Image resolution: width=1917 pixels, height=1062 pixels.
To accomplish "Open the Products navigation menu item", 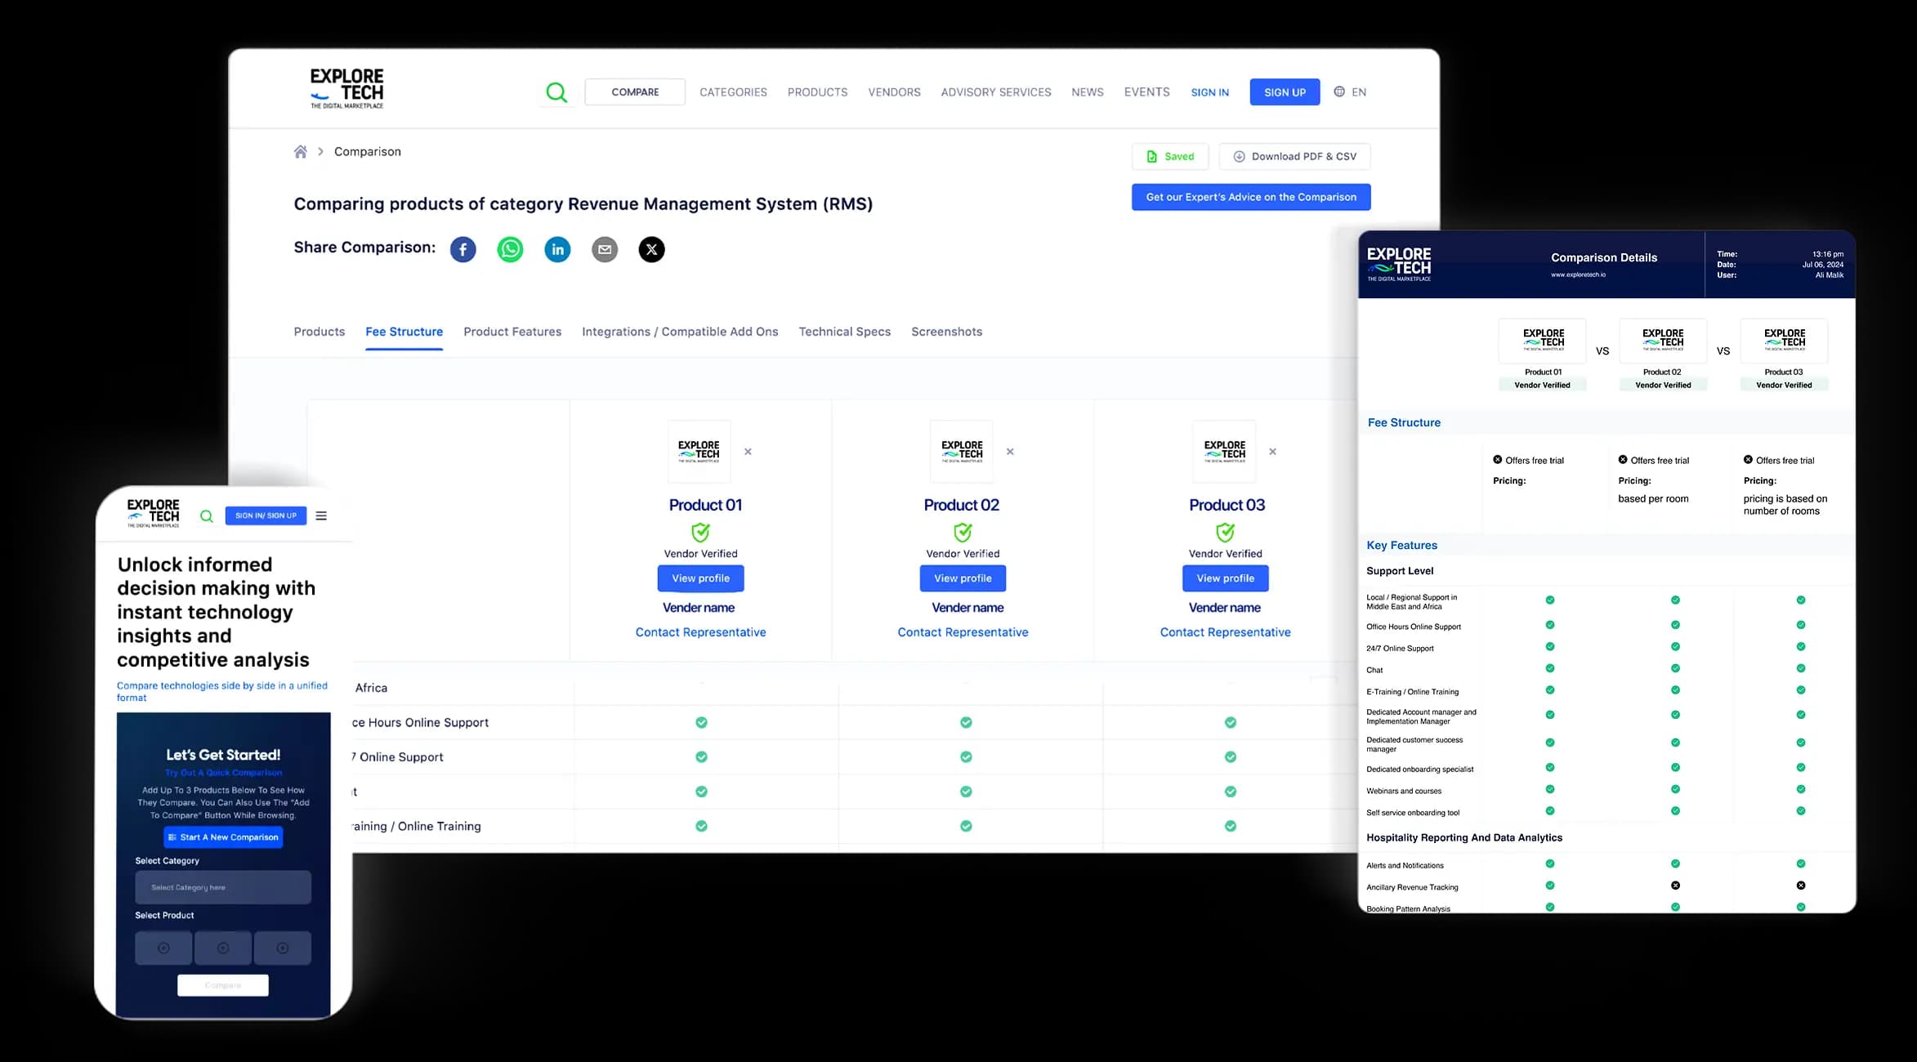I will click(x=819, y=91).
